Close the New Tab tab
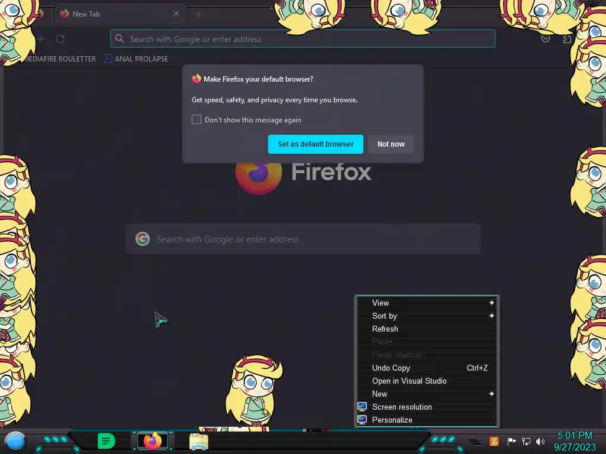The height and width of the screenshot is (454, 606). 176,14
